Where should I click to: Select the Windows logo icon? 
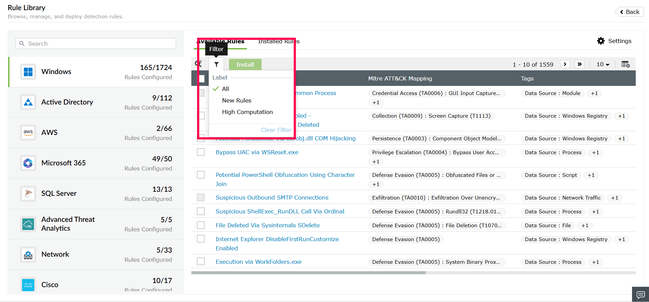[28, 72]
